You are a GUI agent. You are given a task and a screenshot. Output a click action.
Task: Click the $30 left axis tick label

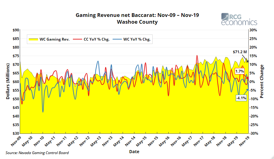click(x=15, y=133)
